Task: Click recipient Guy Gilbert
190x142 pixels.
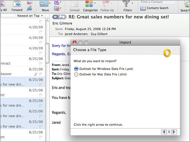Action: coord(99,34)
